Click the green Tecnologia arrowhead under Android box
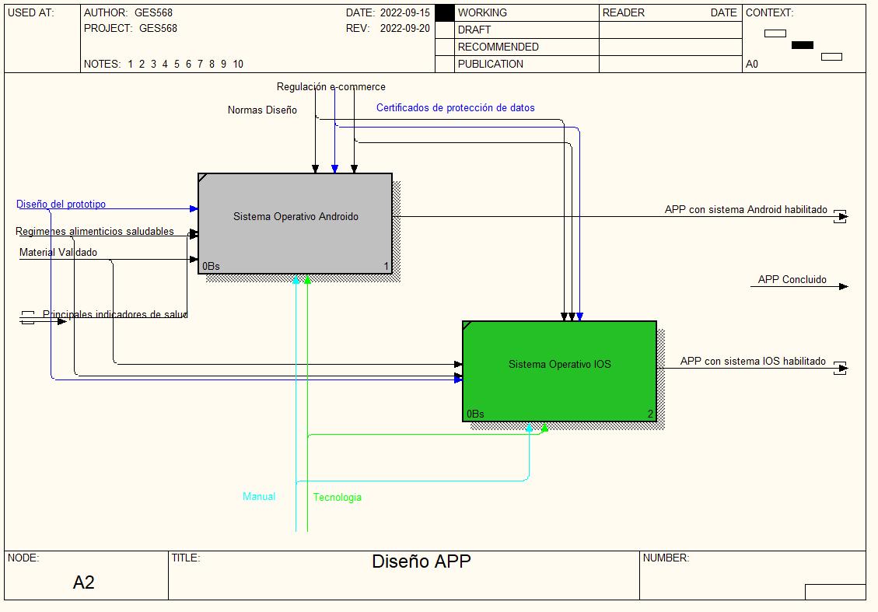Image resolution: width=878 pixels, height=612 pixels. pyautogui.click(x=307, y=280)
